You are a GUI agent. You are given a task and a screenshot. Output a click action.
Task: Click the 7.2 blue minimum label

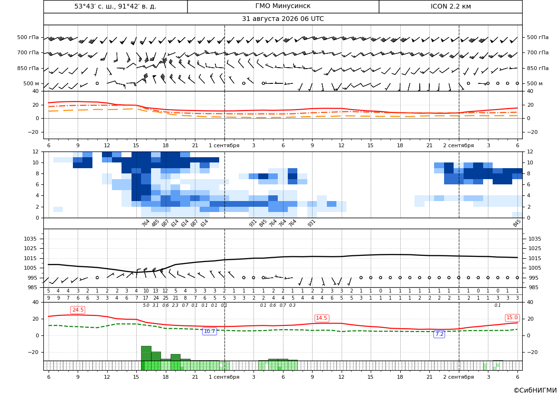(x=439, y=334)
